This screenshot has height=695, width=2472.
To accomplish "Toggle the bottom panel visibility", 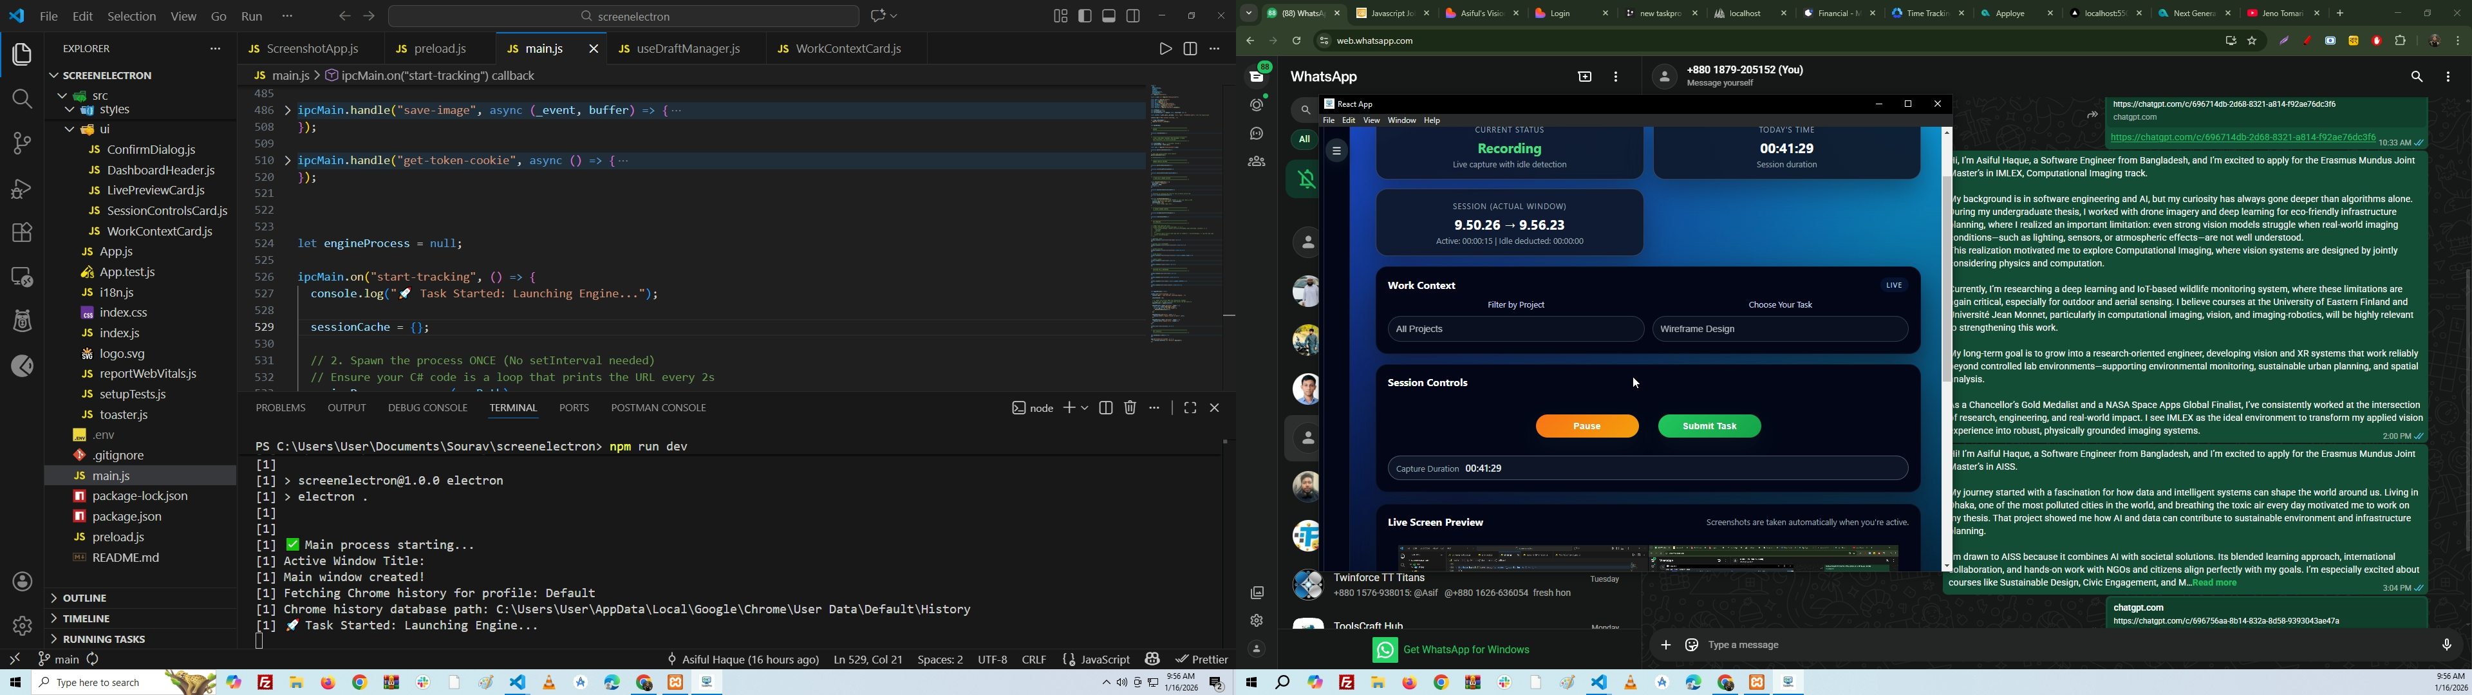I will (x=1109, y=16).
